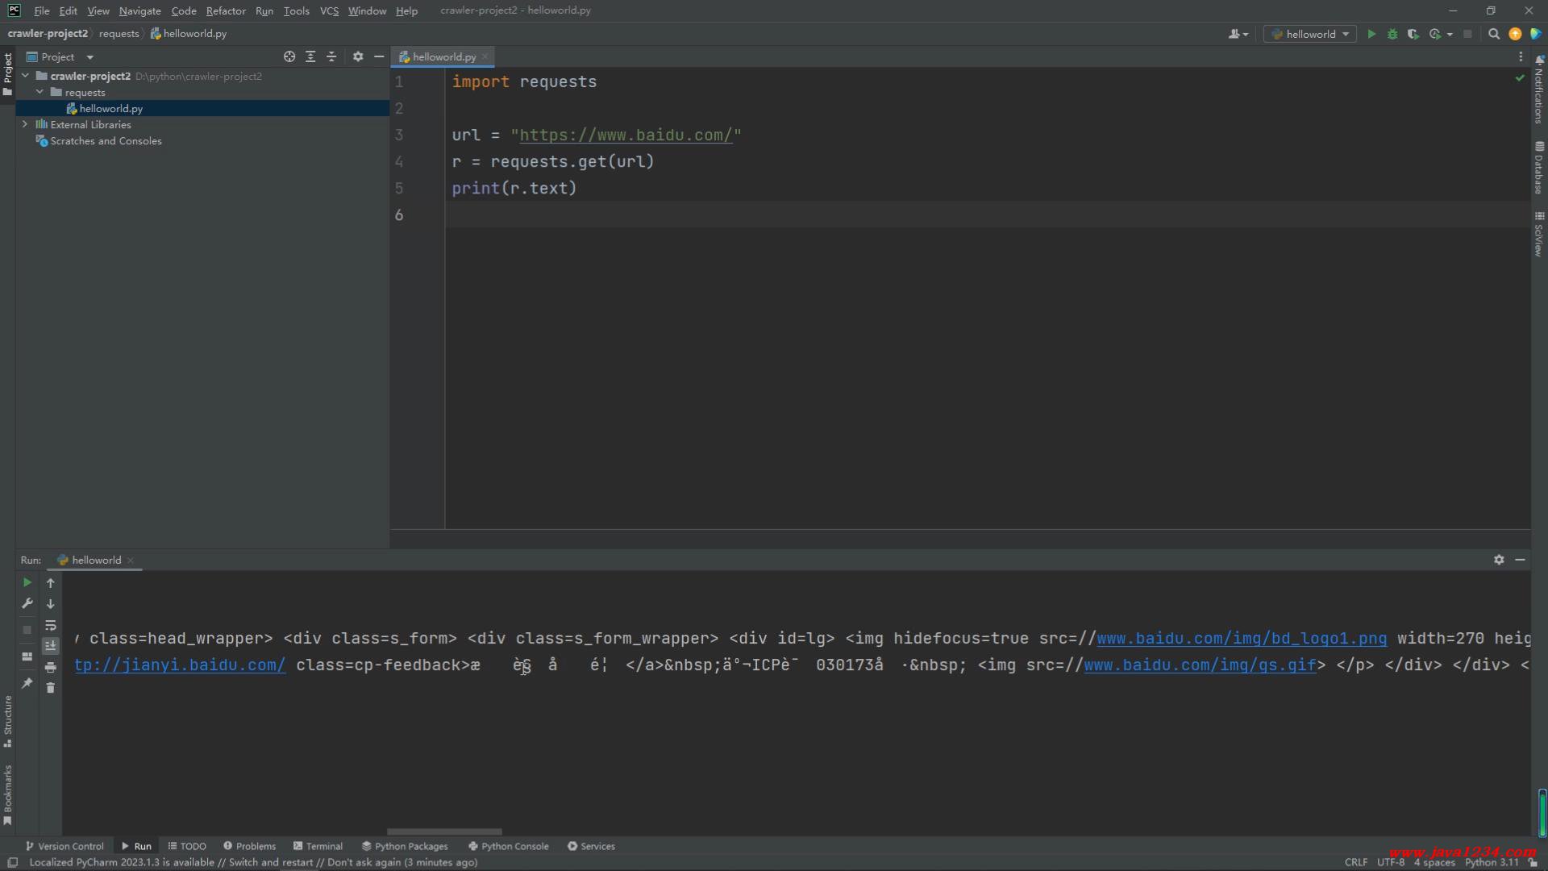This screenshot has height=871, width=1548.
Task: Open the Python Console tool window
Action: (x=509, y=846)
